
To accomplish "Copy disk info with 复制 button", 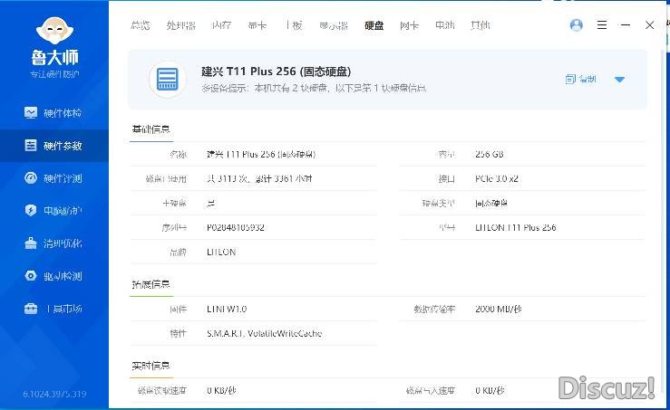I will pyautogui.click(x=580, y=79).
